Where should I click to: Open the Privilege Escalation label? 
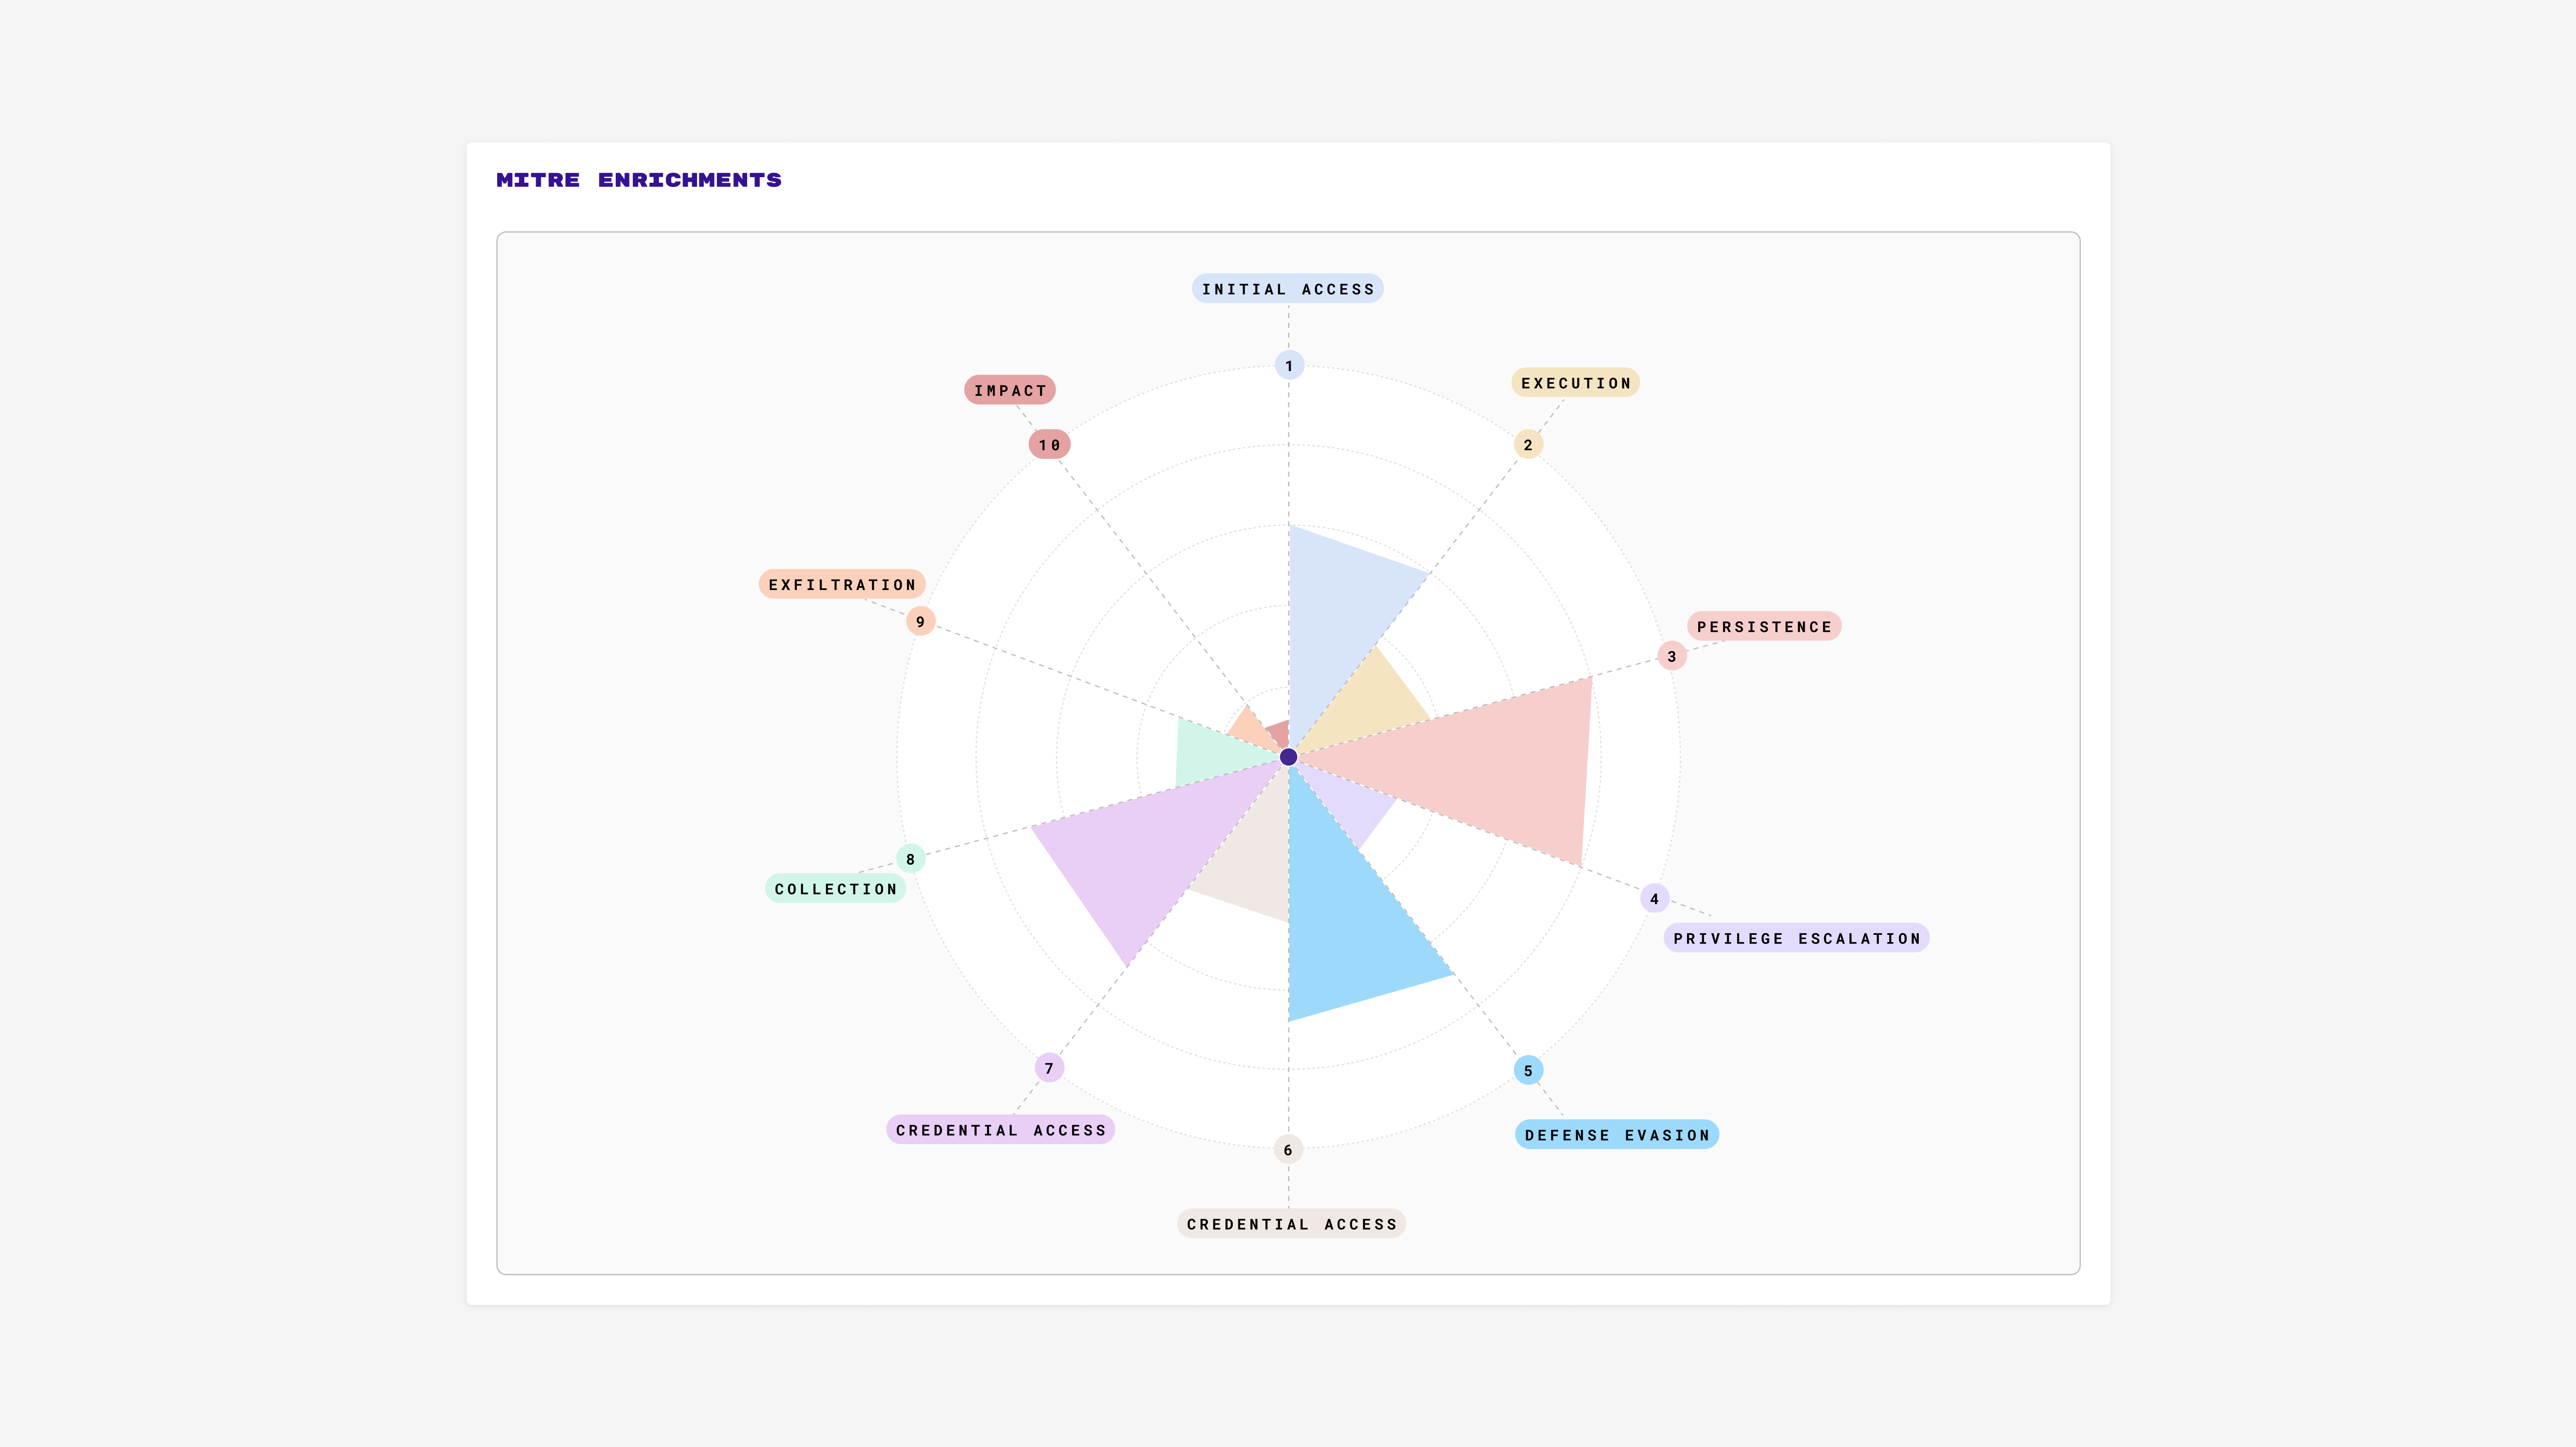tap(1796, 938)
